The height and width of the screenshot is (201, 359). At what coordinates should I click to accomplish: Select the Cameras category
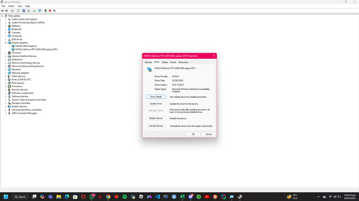16,33
